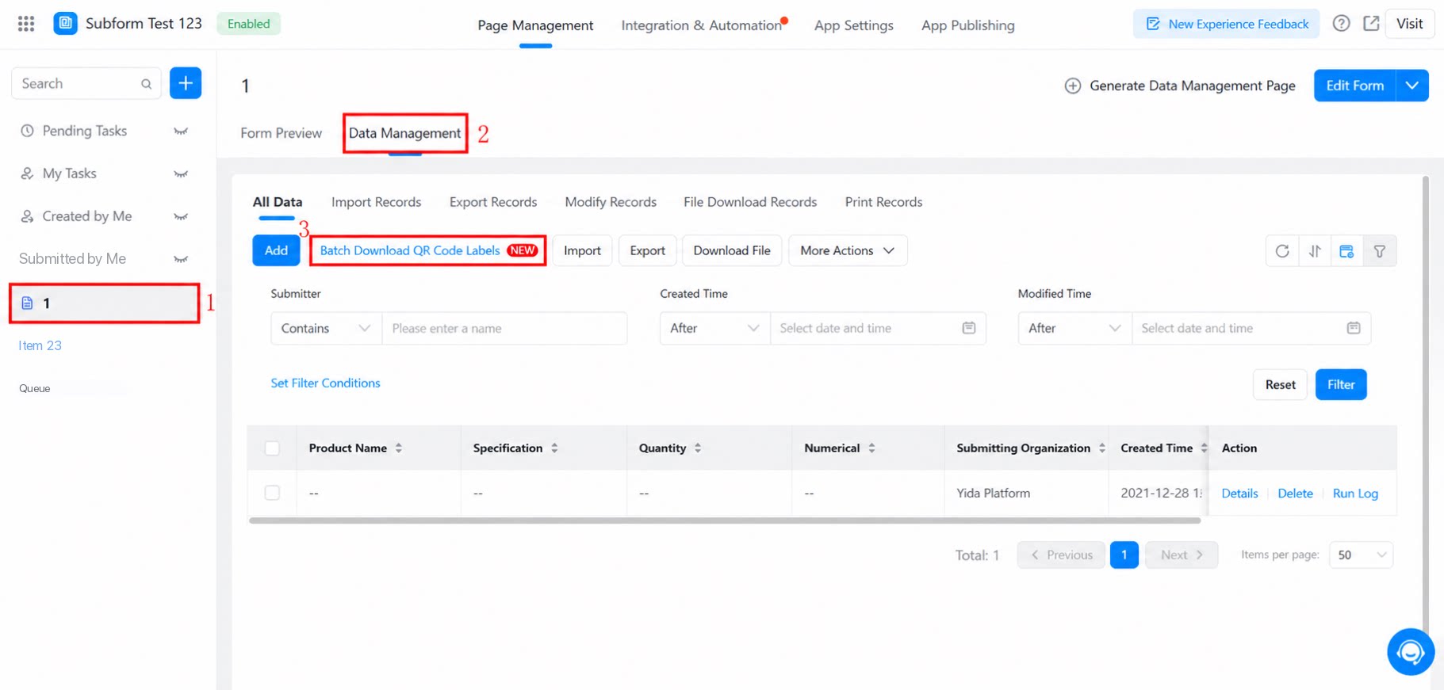The image size is (1444, 690).
Task: Open the Submitter Contains condition dropdown
Action: (x=326, y=328)
